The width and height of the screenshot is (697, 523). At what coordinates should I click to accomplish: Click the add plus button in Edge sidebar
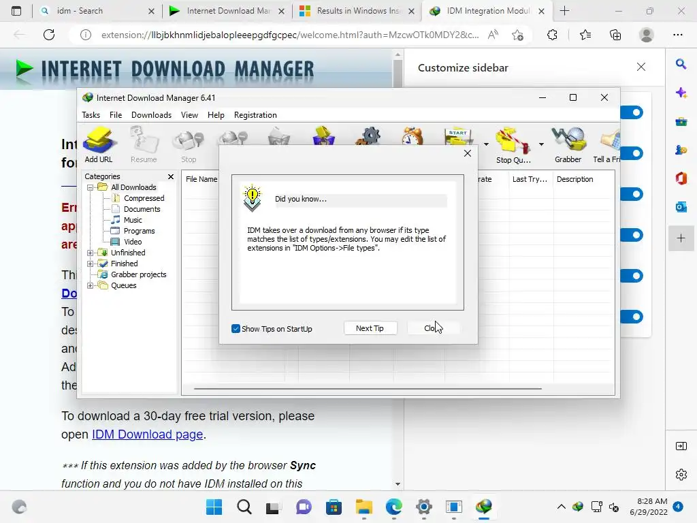pyautogui.click(x=681, y=238)
